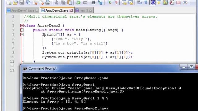
Task: Click the Command Prompt window icon
Action: (25, 69)
